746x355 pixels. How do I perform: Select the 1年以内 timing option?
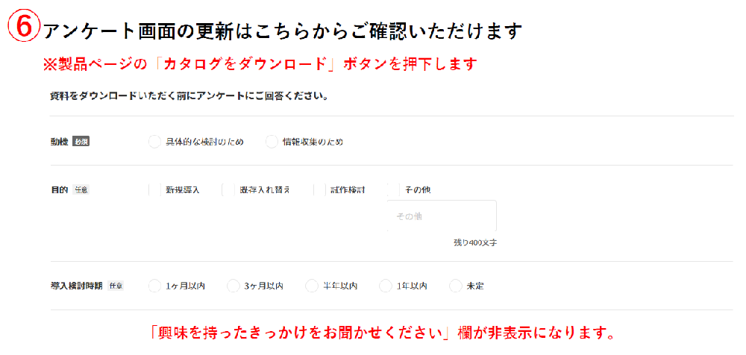tap(385, 286)
